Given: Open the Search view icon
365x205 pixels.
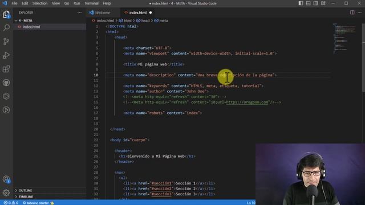Looking at the screenshot, I should coord(6,28).
